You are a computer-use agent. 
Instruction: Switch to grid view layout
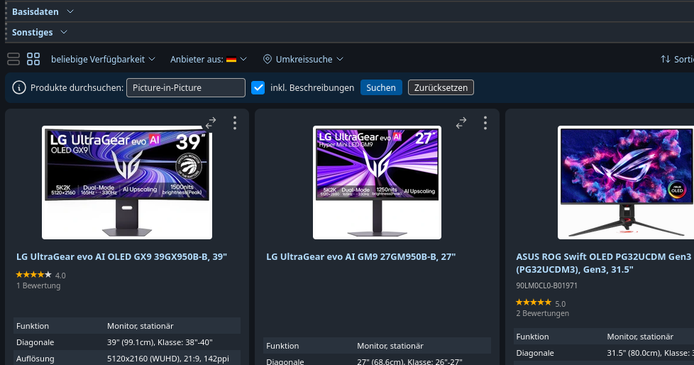(33, 59)
